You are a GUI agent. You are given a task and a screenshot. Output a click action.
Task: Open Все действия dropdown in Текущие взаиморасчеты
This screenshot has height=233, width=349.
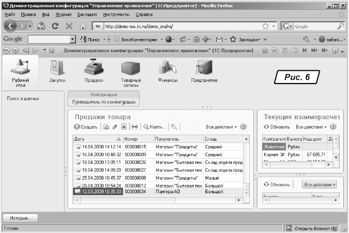(x=311, y=127)
